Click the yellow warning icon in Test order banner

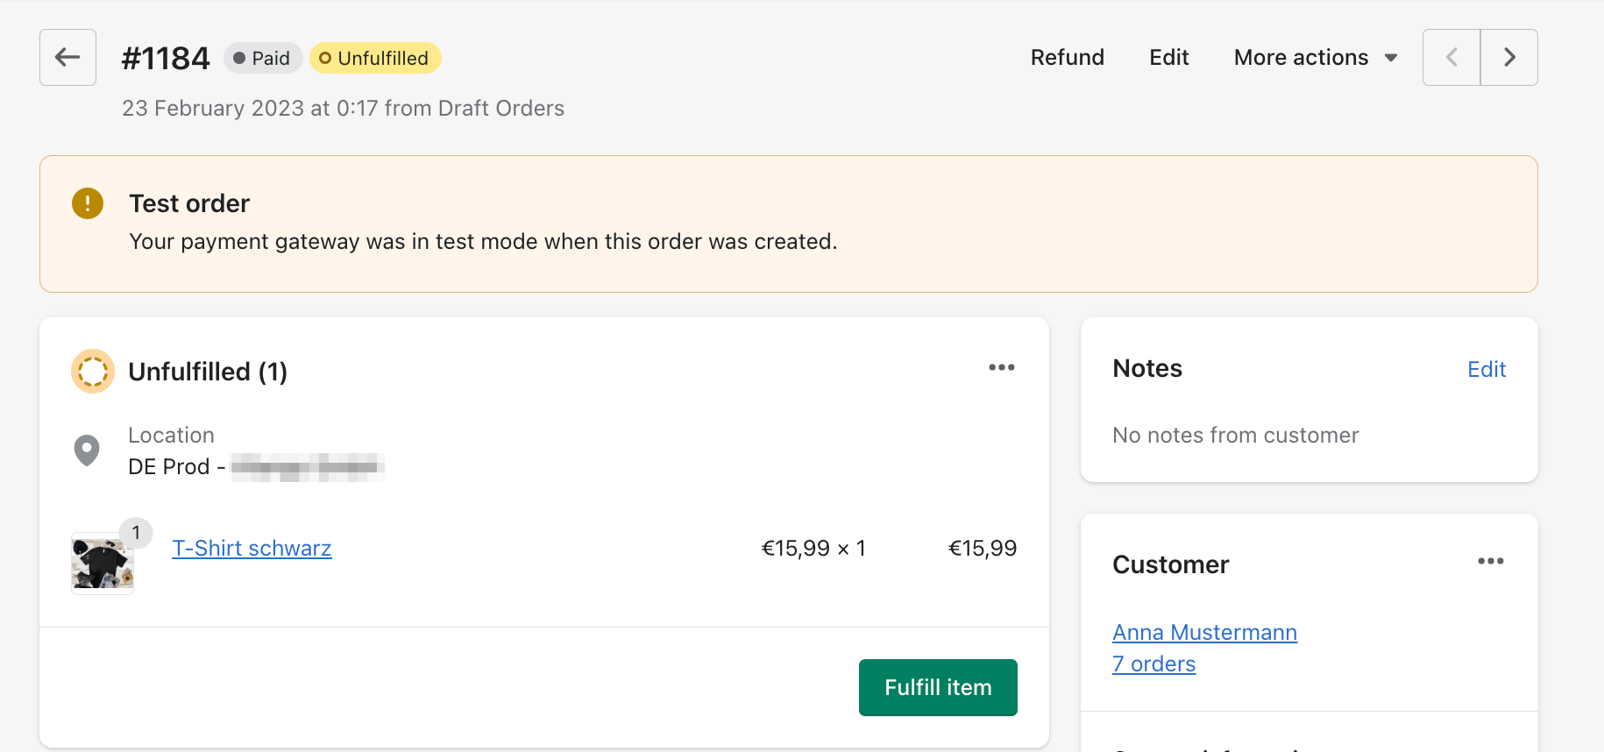tap(88, 203)
